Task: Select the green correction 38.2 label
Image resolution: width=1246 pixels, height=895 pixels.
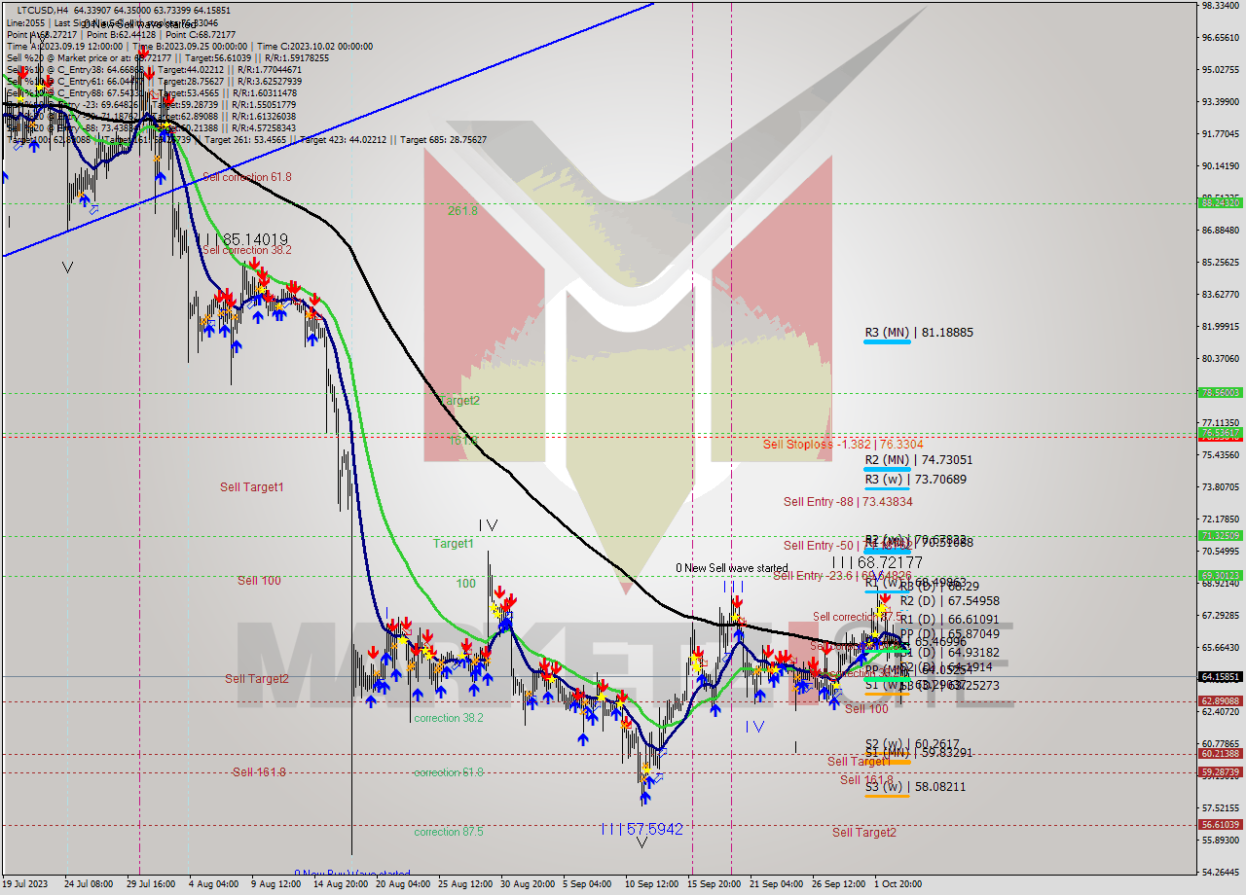Action: point(449,718)
